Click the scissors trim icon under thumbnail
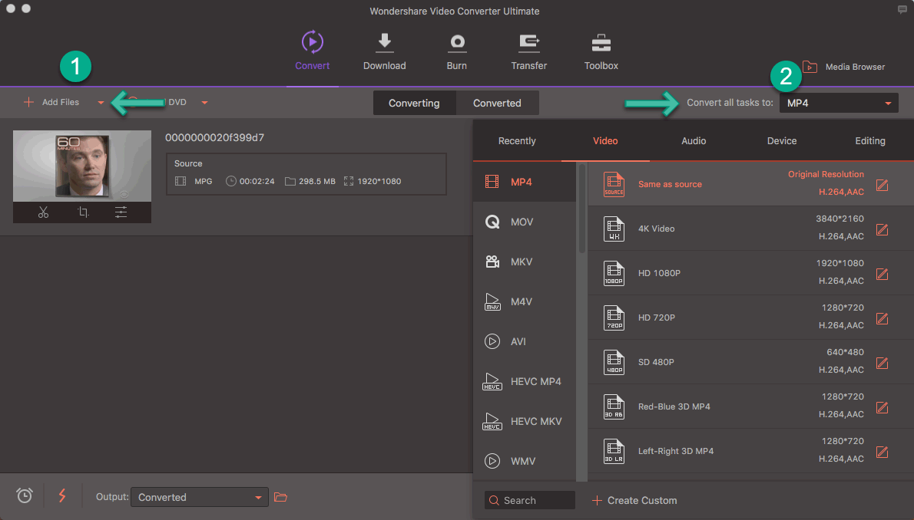The height and width of the screenshot is (520, 914). click(x=43, y=212)
